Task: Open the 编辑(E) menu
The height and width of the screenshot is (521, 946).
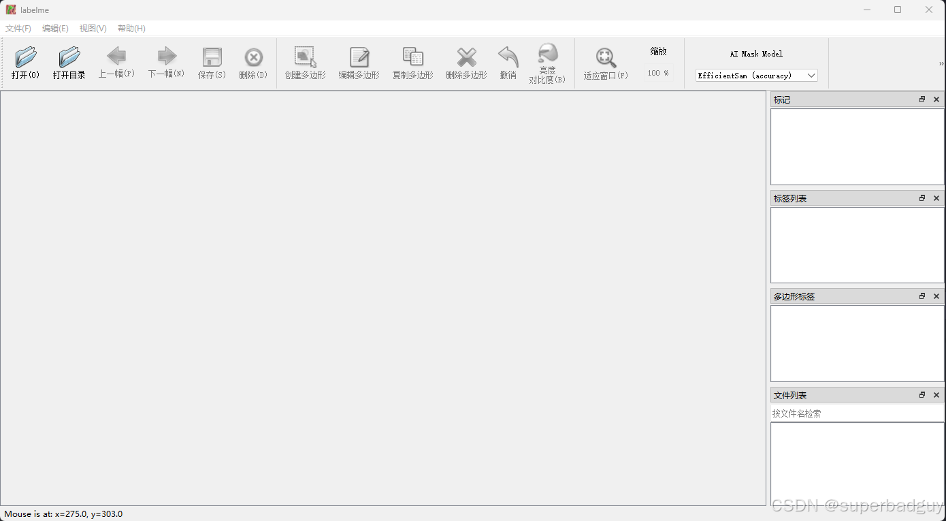Action: coord(55,29)
